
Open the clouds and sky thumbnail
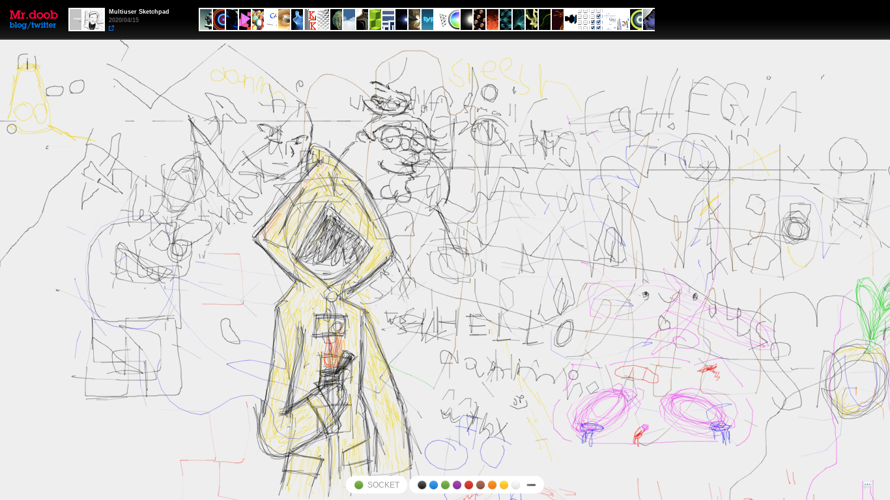349,20
